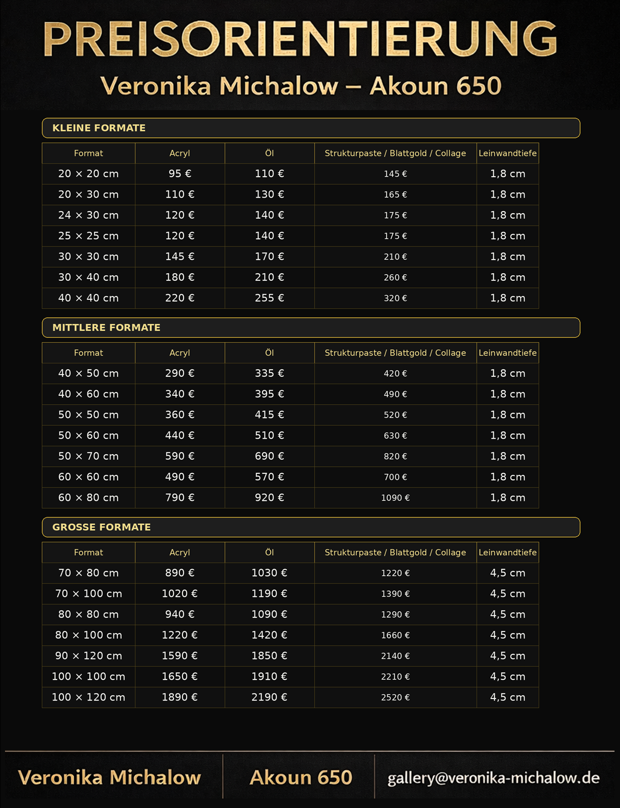Select the 690 € Öl price
The width and height of the screenshot is (620, 808).
tap(269, 456)
